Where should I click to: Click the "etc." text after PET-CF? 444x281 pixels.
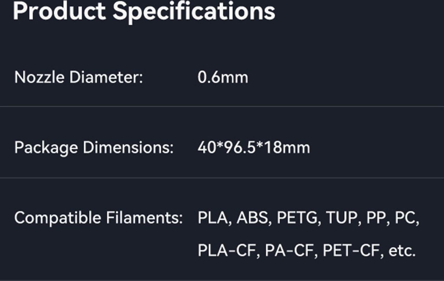[402, 250]
